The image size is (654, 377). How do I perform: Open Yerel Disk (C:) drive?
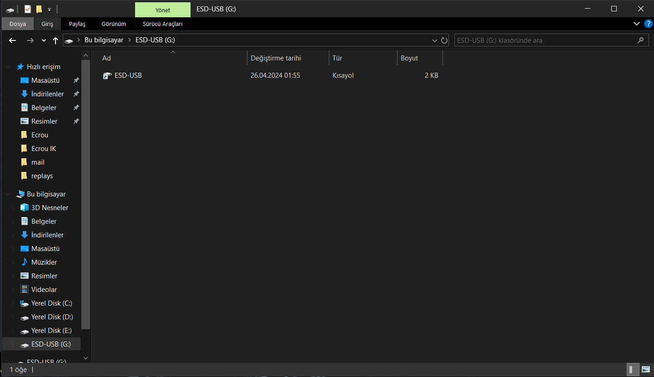51,303
